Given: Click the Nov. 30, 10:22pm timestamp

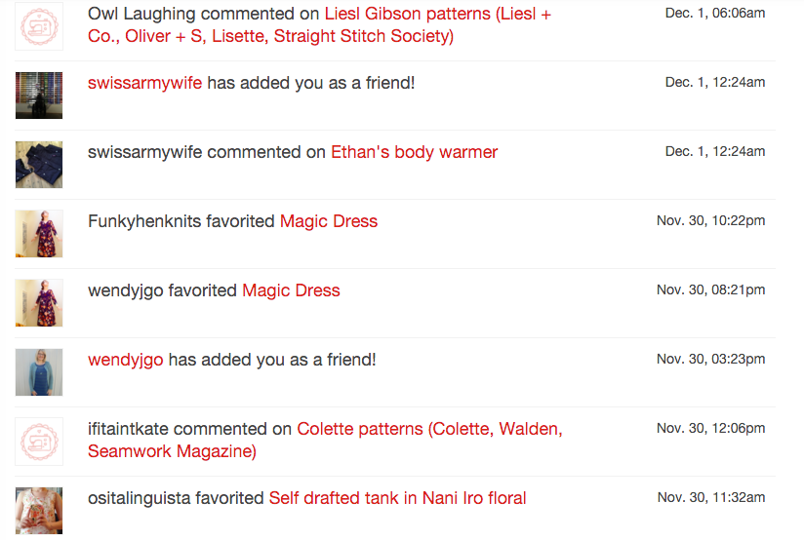Looking at the screenshot, I should (710, 220).
